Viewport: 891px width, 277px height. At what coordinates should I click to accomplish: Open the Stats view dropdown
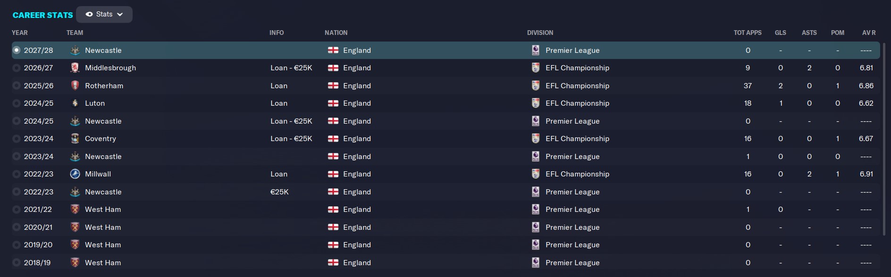coord(104,14)
